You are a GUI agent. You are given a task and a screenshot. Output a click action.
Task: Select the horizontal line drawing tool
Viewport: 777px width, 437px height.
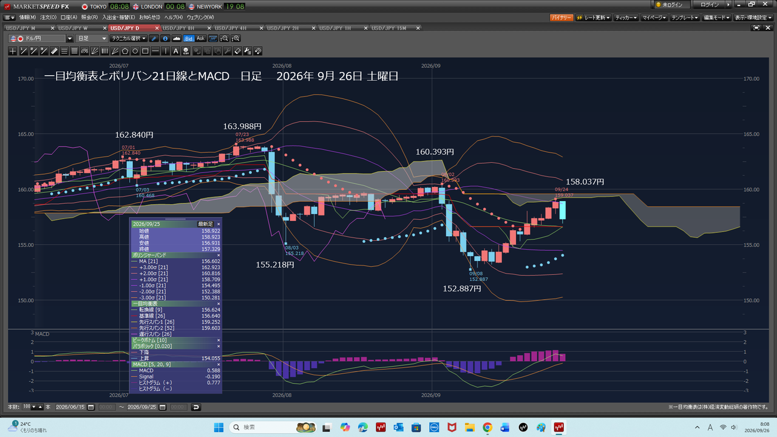[x=155, y=51]
